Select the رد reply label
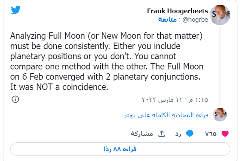 pyautogui.click(x=178, y=134)
